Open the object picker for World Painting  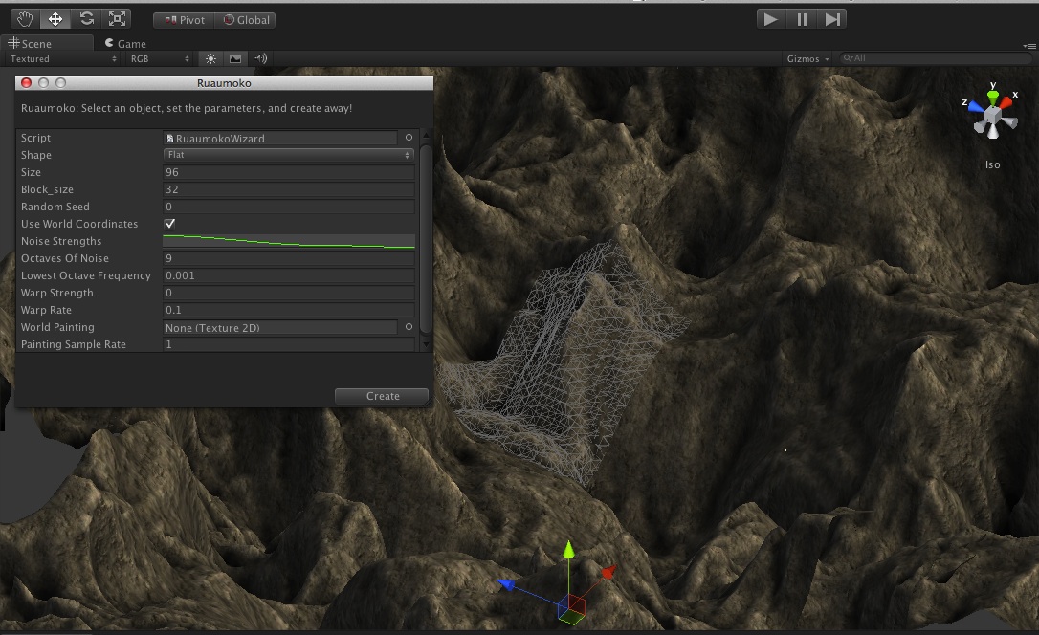pos(409,327)
